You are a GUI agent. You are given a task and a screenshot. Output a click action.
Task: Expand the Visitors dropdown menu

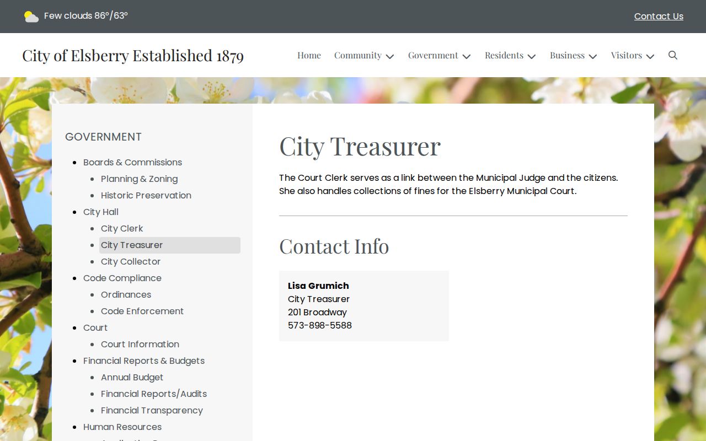632,55
